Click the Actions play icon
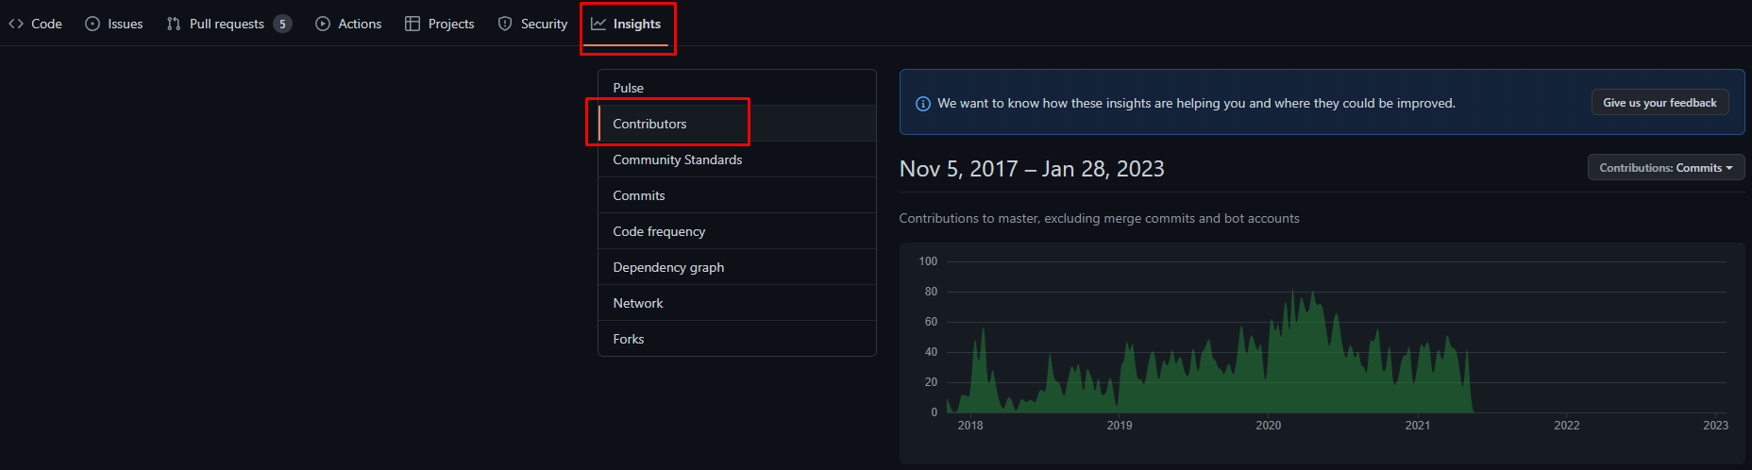Viewport: 1752px width, 470px height. pos(323,24)
